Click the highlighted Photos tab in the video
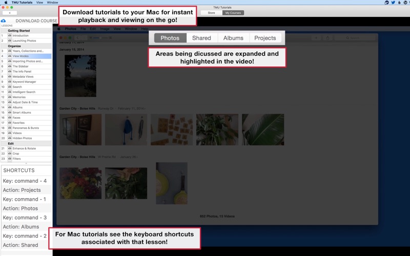The height and width of the screenshot is (256, 410). click(170, 38)
